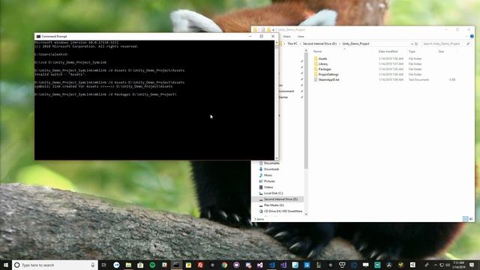The image size is (480, 270).
Task: Open Microsoft Store from the taskbar
Action: click(140, 265)
